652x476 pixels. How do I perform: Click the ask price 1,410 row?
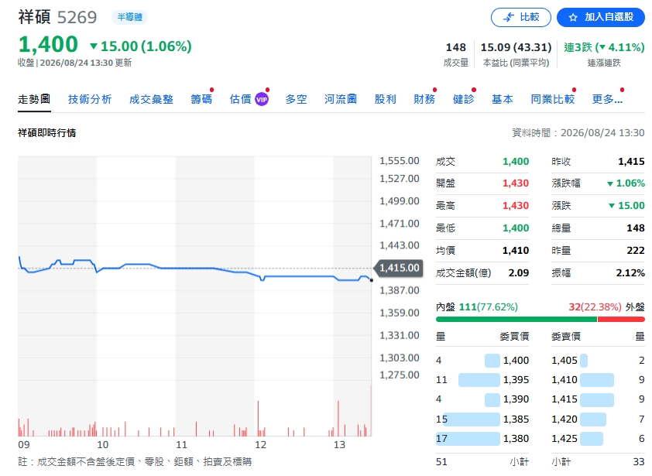tap(598, 379)
